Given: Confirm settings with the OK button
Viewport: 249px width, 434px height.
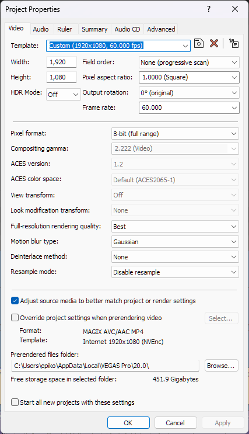Looking at the screenshot, I should [128, 423].
